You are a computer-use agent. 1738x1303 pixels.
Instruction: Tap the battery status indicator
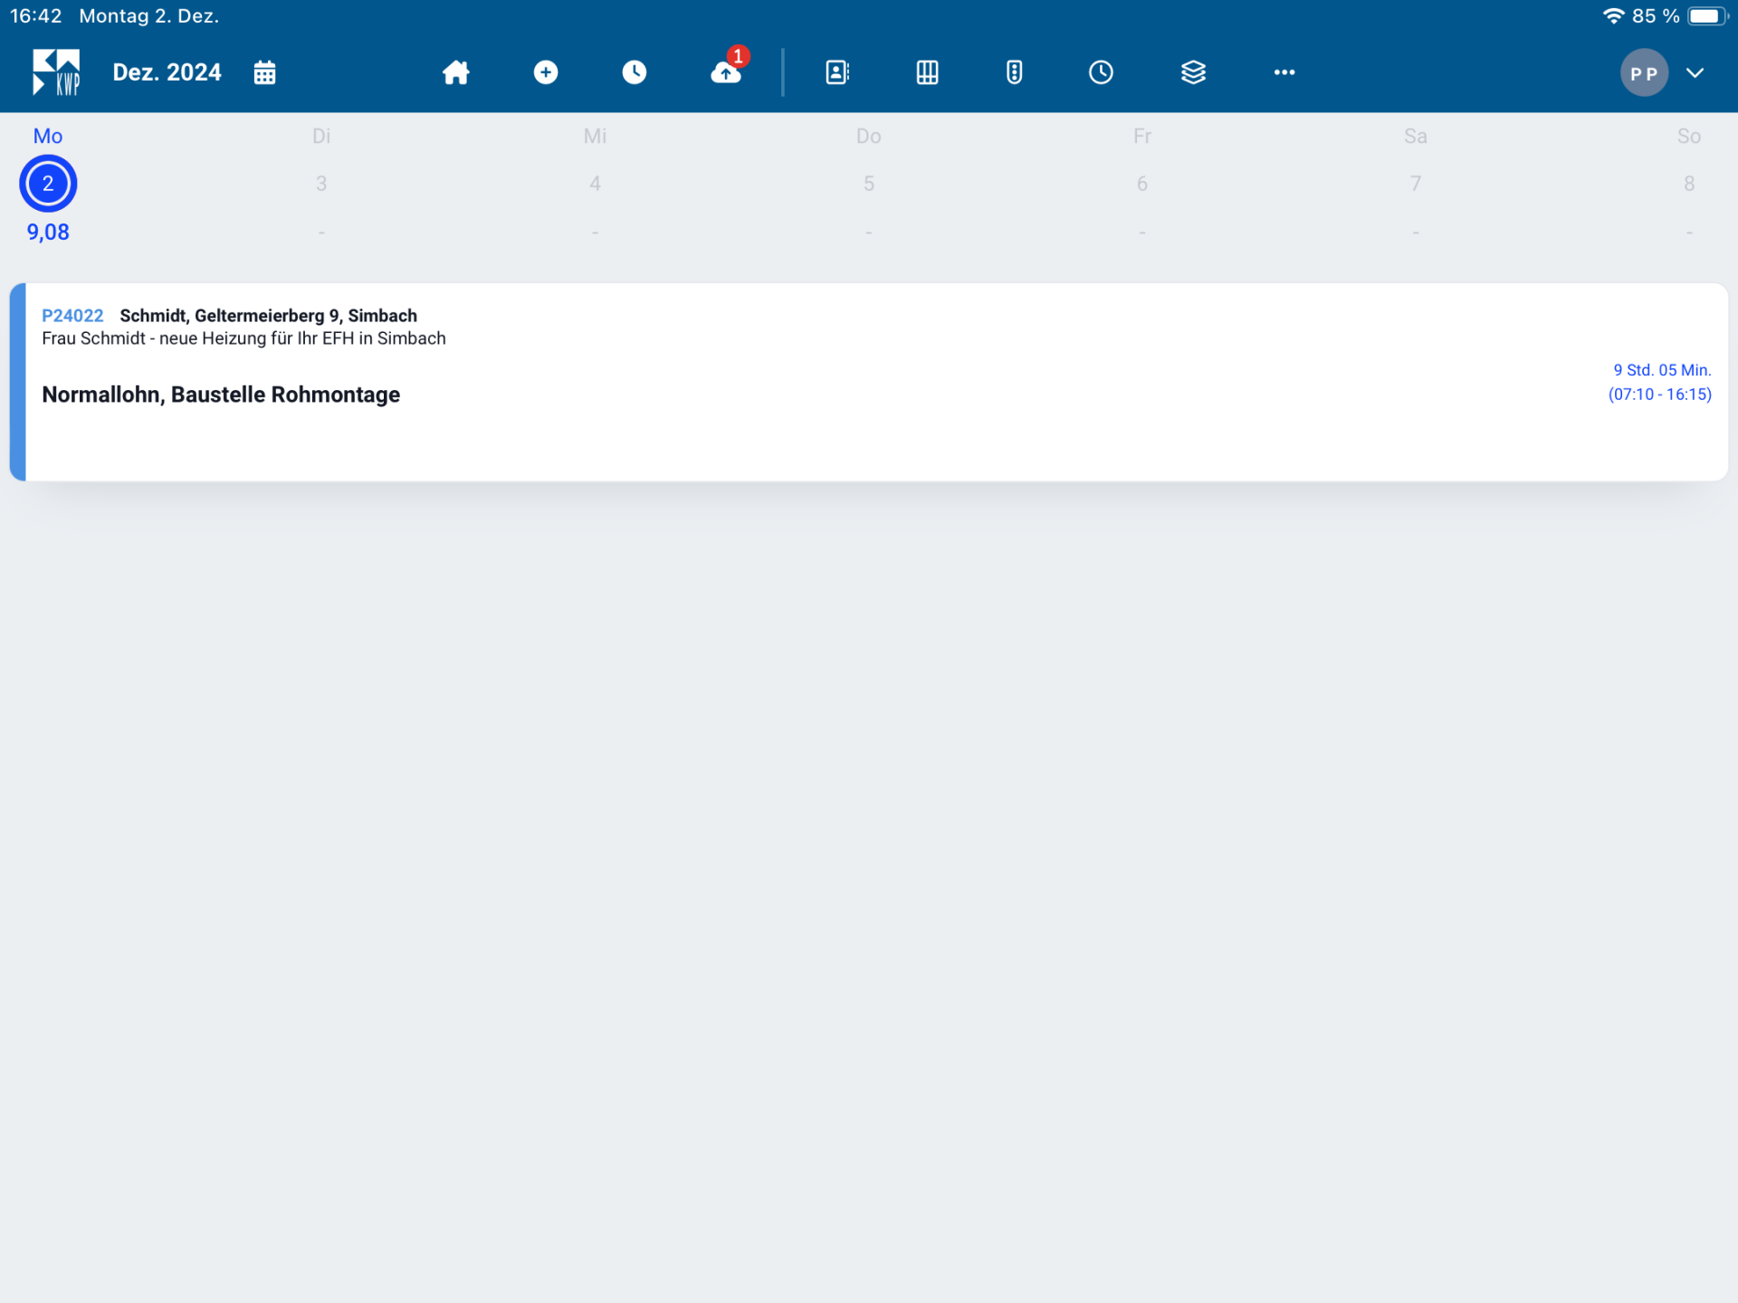tap(1708, 16)
